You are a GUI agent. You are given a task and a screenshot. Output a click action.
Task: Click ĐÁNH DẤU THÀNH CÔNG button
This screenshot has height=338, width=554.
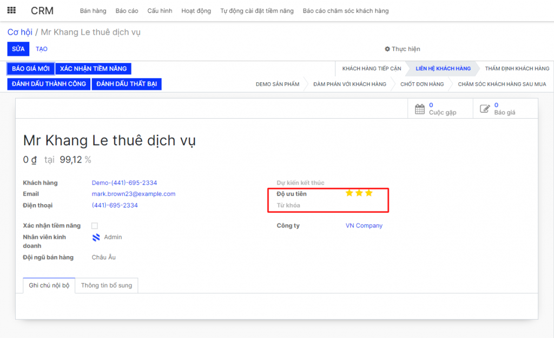(x=49, y=84)
